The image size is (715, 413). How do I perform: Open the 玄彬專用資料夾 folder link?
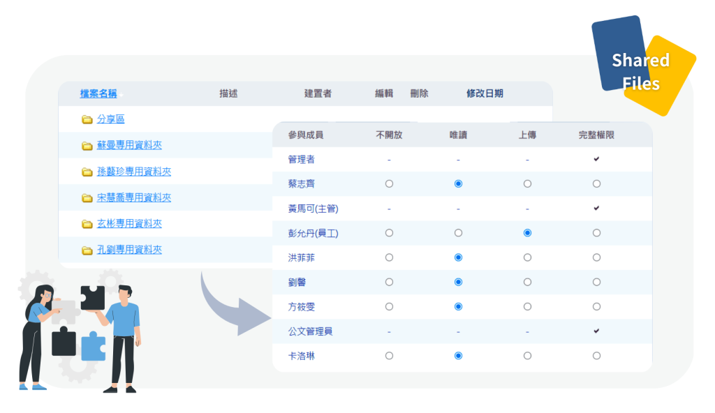129,224
